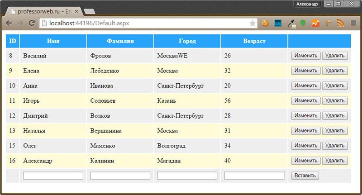Click Удалить for row Анна
The height and width of the screenshot is (195, 362).
pyautogui.click(x=335, y=86)
